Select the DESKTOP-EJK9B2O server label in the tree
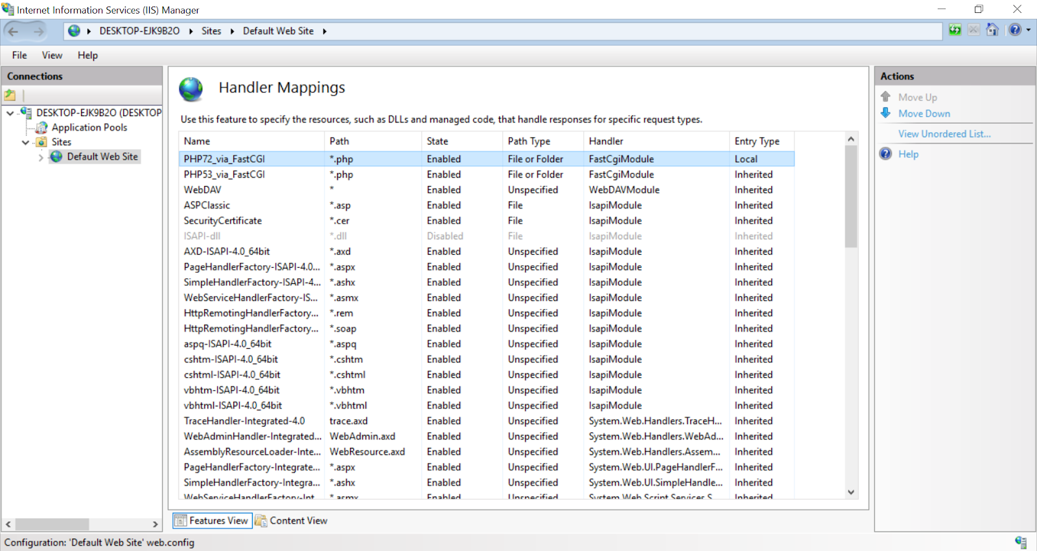 (99, 113)
